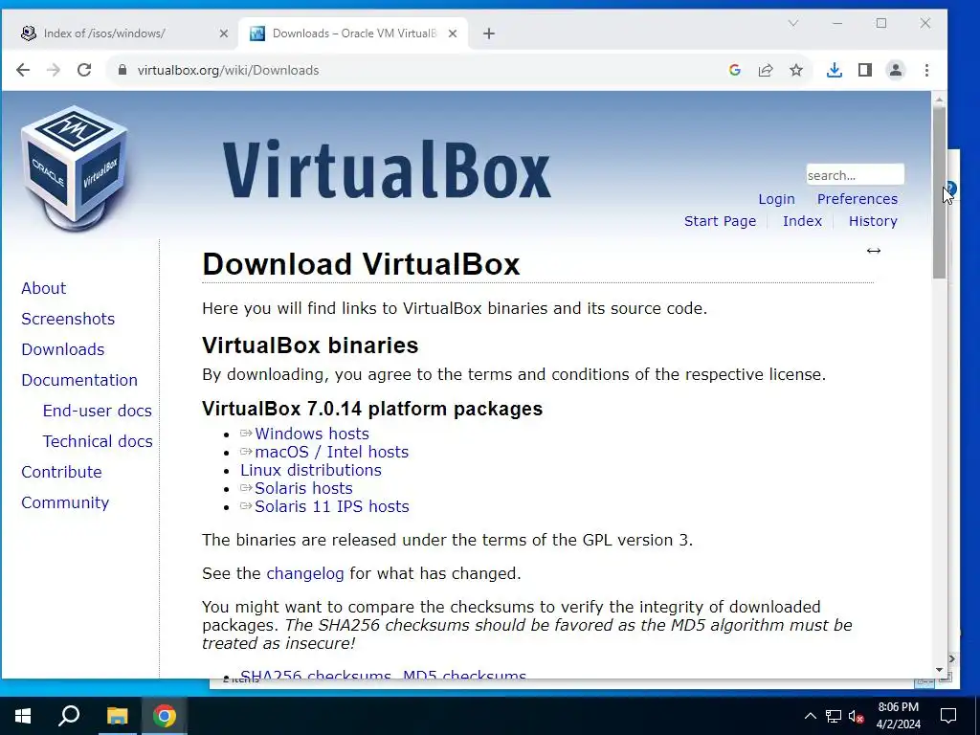The height and width of the screenshot is (735, 980).
Task: Open the notification center icon
Action: pos(948,716)
